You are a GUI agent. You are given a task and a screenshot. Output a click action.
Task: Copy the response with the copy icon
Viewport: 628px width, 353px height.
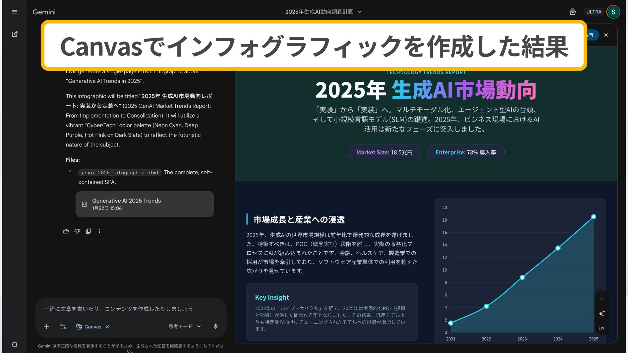pos(88,231)
